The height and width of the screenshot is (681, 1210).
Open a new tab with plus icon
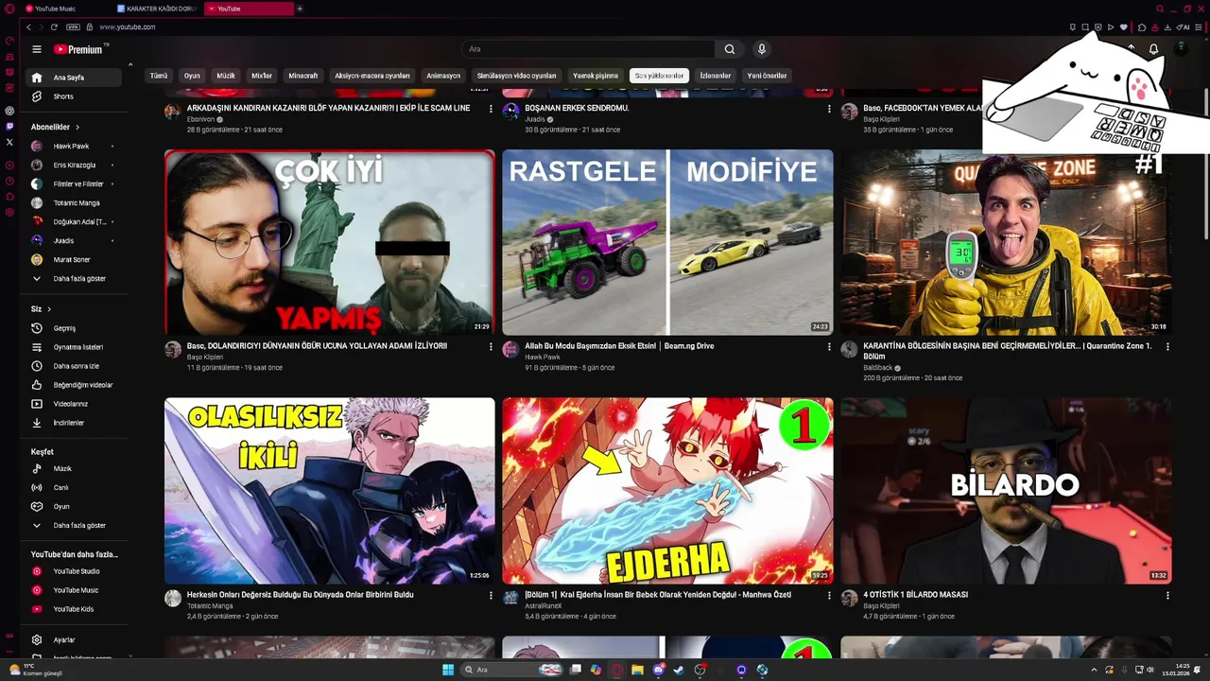pyautogui.click(x=300, y=9)
